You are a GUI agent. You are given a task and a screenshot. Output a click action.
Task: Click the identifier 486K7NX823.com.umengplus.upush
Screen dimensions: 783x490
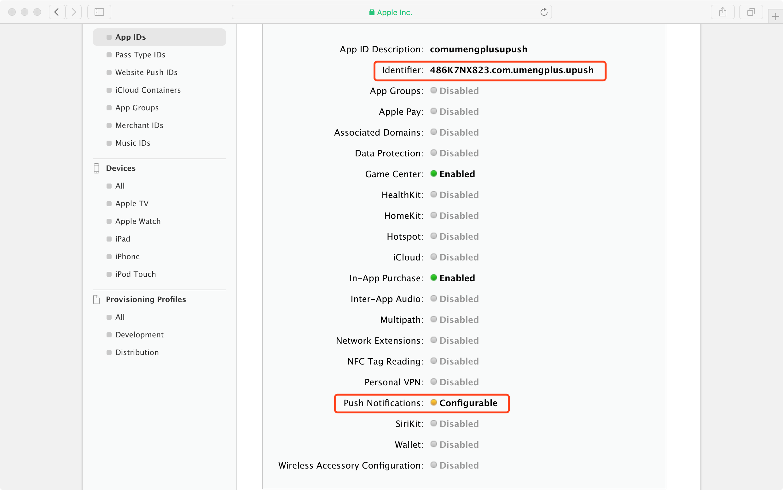coord(512,70)
